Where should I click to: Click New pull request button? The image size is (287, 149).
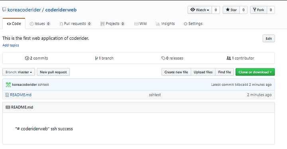(53, 72)
